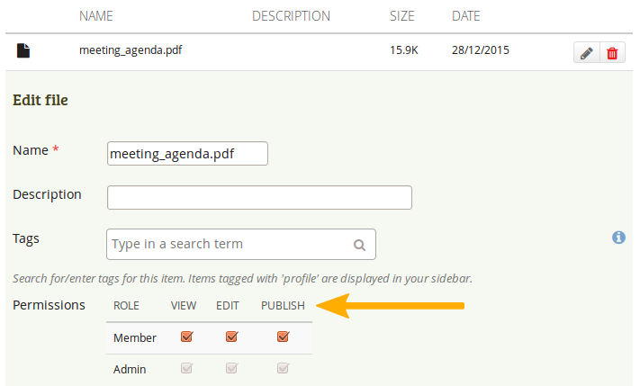Screen dimensions: 640x386
Task: Click Admin Publish permission checkbox
Action: tap(283, 368)
